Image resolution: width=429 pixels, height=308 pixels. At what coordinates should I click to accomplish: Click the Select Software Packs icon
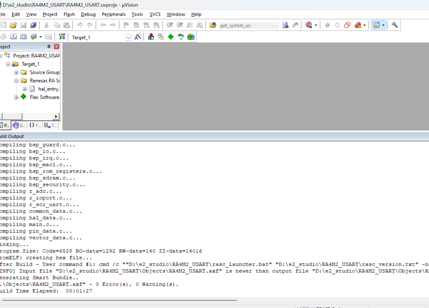[x=181, y=37]
